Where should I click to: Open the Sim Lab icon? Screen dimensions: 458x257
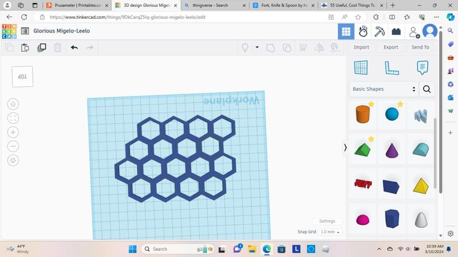363,31
